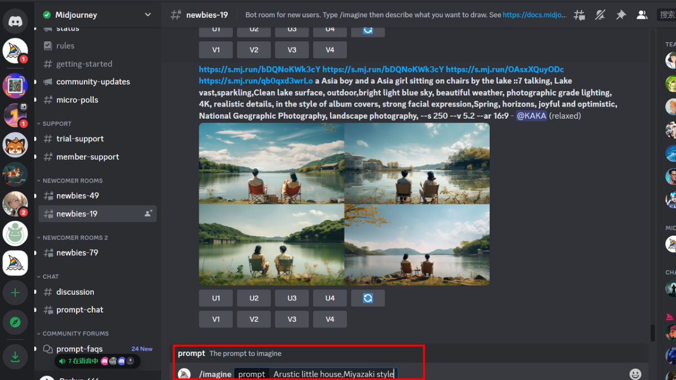Click the Download Apps icon
676x380 pixels.
tap(15, 357)
